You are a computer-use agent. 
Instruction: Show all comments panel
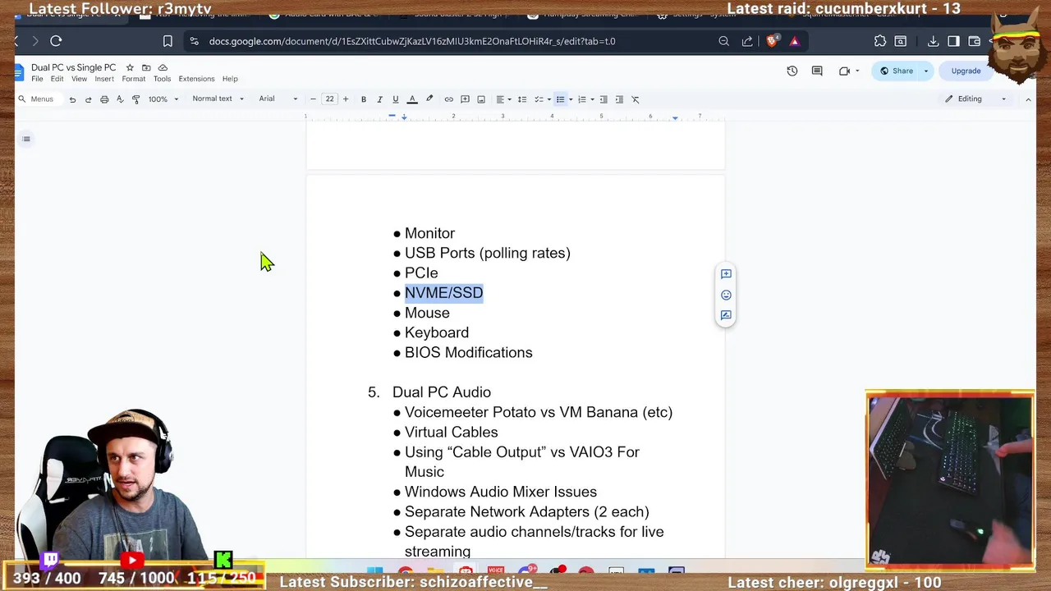pyautogui.click(x=817, y=71)
